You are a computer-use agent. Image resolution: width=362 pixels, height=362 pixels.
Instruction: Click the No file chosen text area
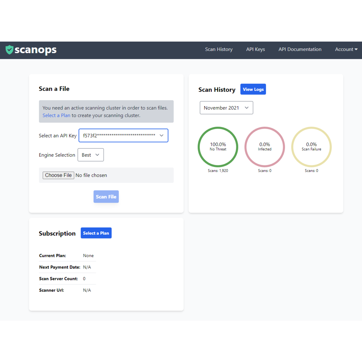(91, 175)
